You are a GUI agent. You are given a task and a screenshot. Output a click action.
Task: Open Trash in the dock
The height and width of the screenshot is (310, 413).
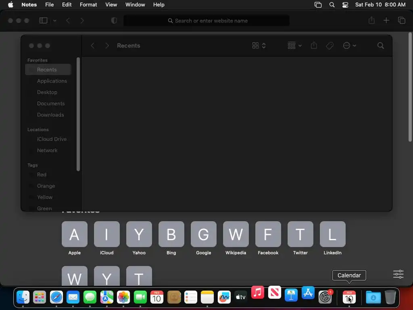pos(390,297)
